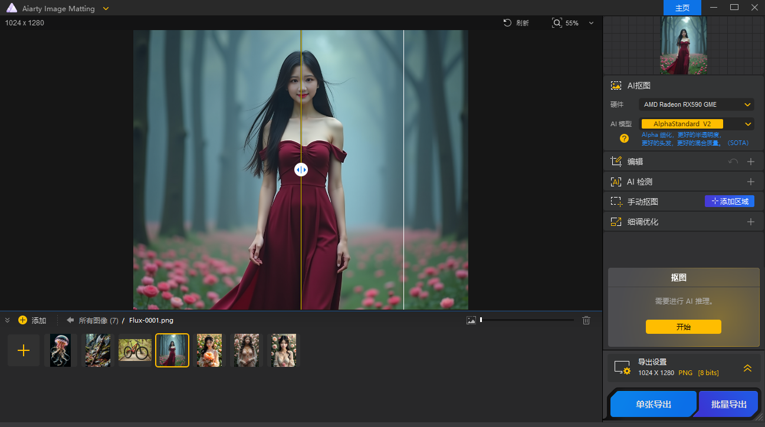Expand export settings with double up chevron
Screen dimensions: 765x427
[x=747, y=368]
